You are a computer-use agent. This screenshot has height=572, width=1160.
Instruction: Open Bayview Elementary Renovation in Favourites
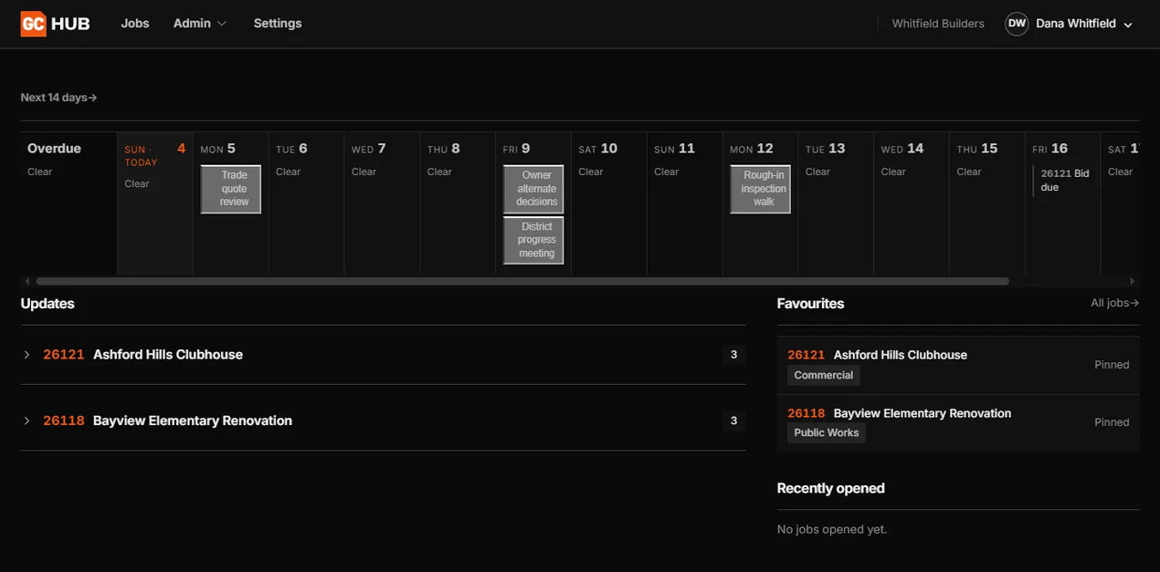958,422
